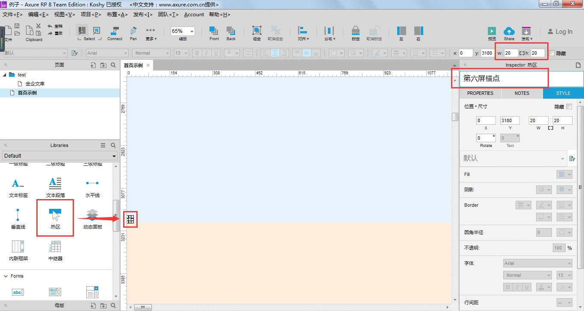
Task: Pick the 动态面板 dynamic panel widget
Action: [x=93, y=218]
